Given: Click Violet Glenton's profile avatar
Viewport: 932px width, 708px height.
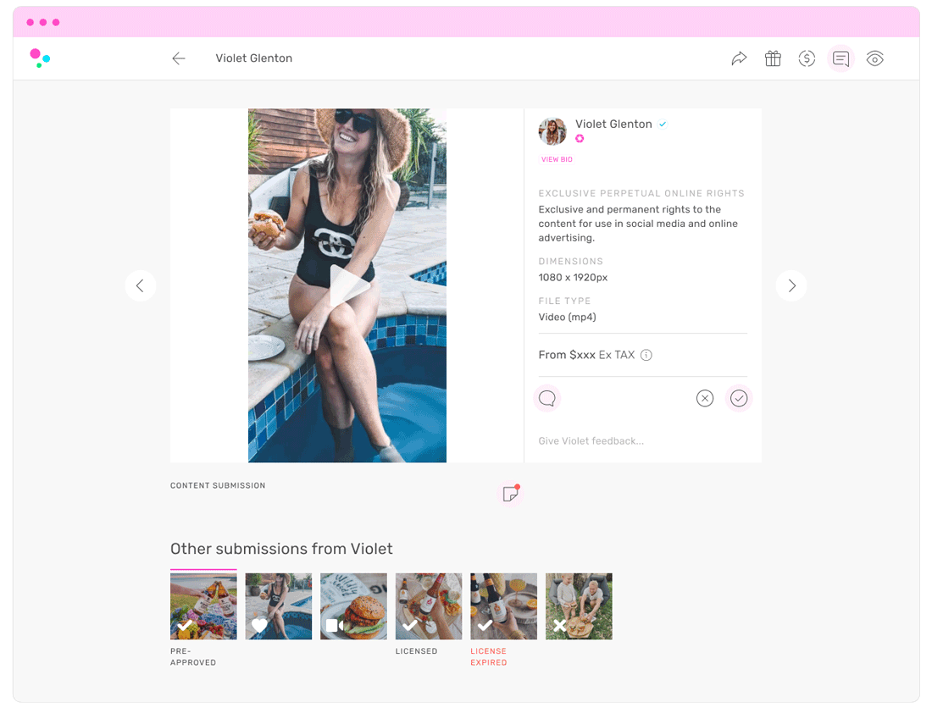Looking at the screenshot, I should point(552,131).
